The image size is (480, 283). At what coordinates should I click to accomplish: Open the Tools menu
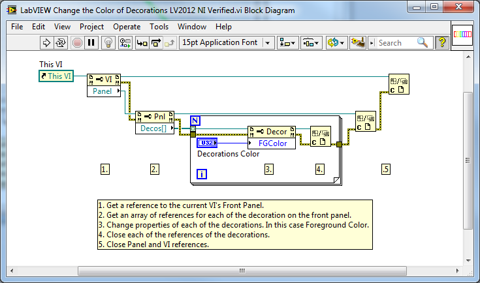coord(159,27)
